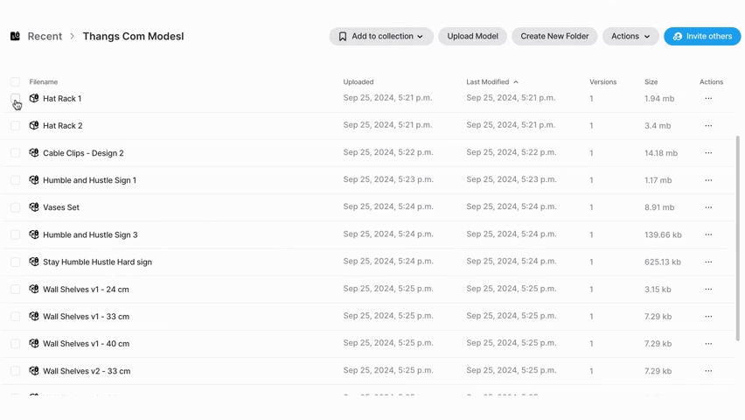Image resolution: width=745 pixels, height=420 pixels.
Task: Click the Filename column header
Action: click(44, 82)
